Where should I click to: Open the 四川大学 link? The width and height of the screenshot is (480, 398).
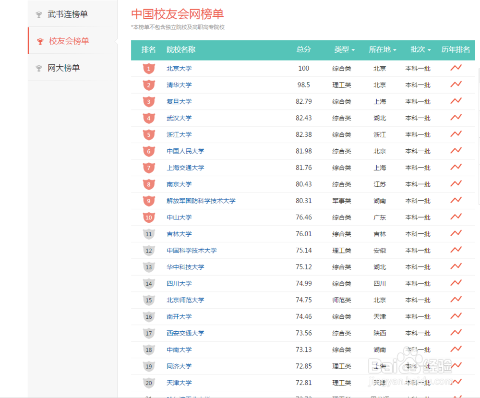[179, 284]
